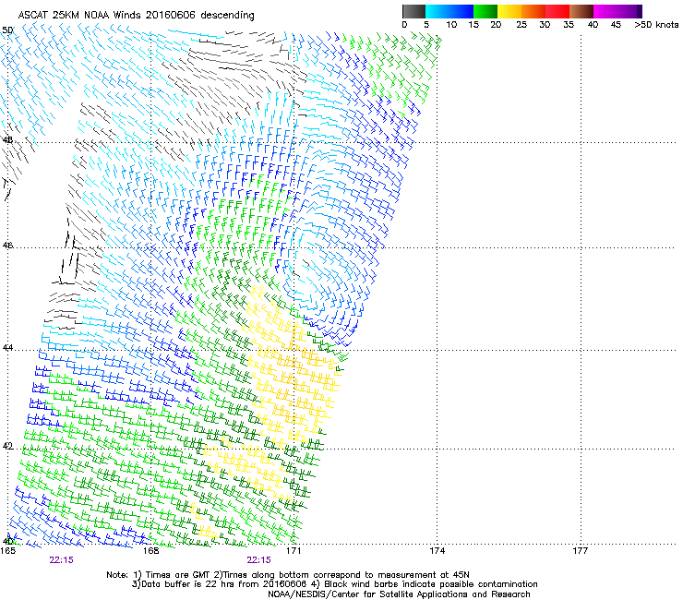Click the yellow 20-25 knots legend swatch
Screen dimensions: 683x600
[509, 11]
